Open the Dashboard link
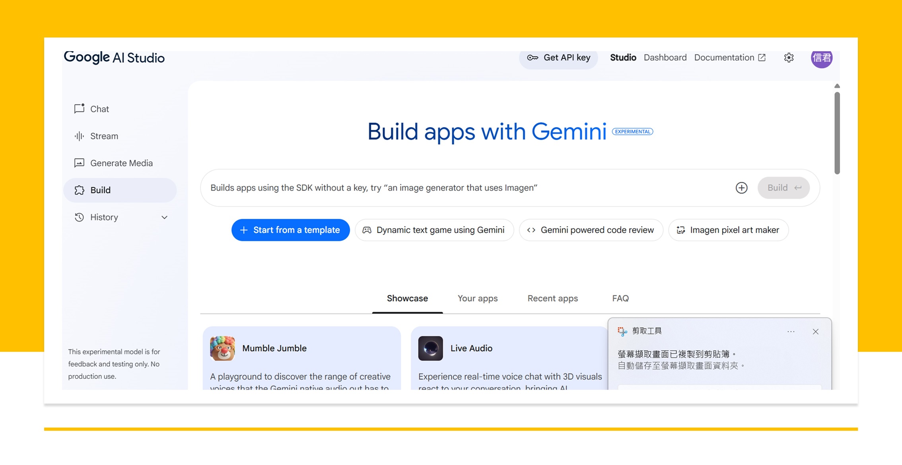This screenshot has height=465, width=902. coord(665,58)
